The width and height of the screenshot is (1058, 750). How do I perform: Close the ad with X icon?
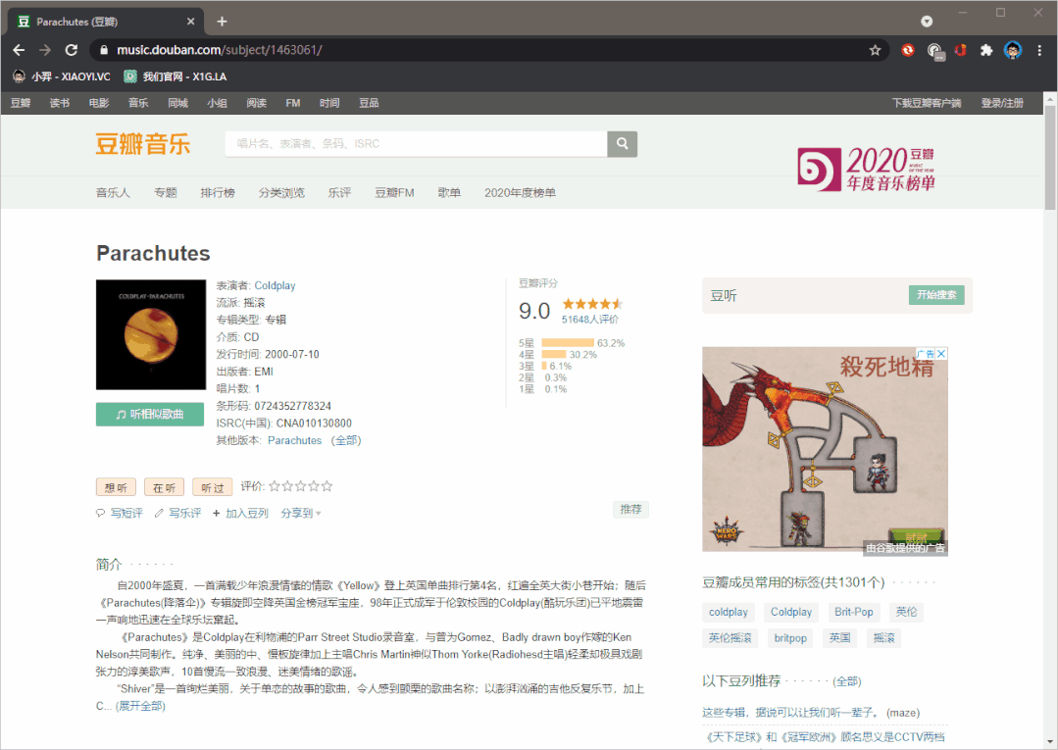tap(941, 353)
